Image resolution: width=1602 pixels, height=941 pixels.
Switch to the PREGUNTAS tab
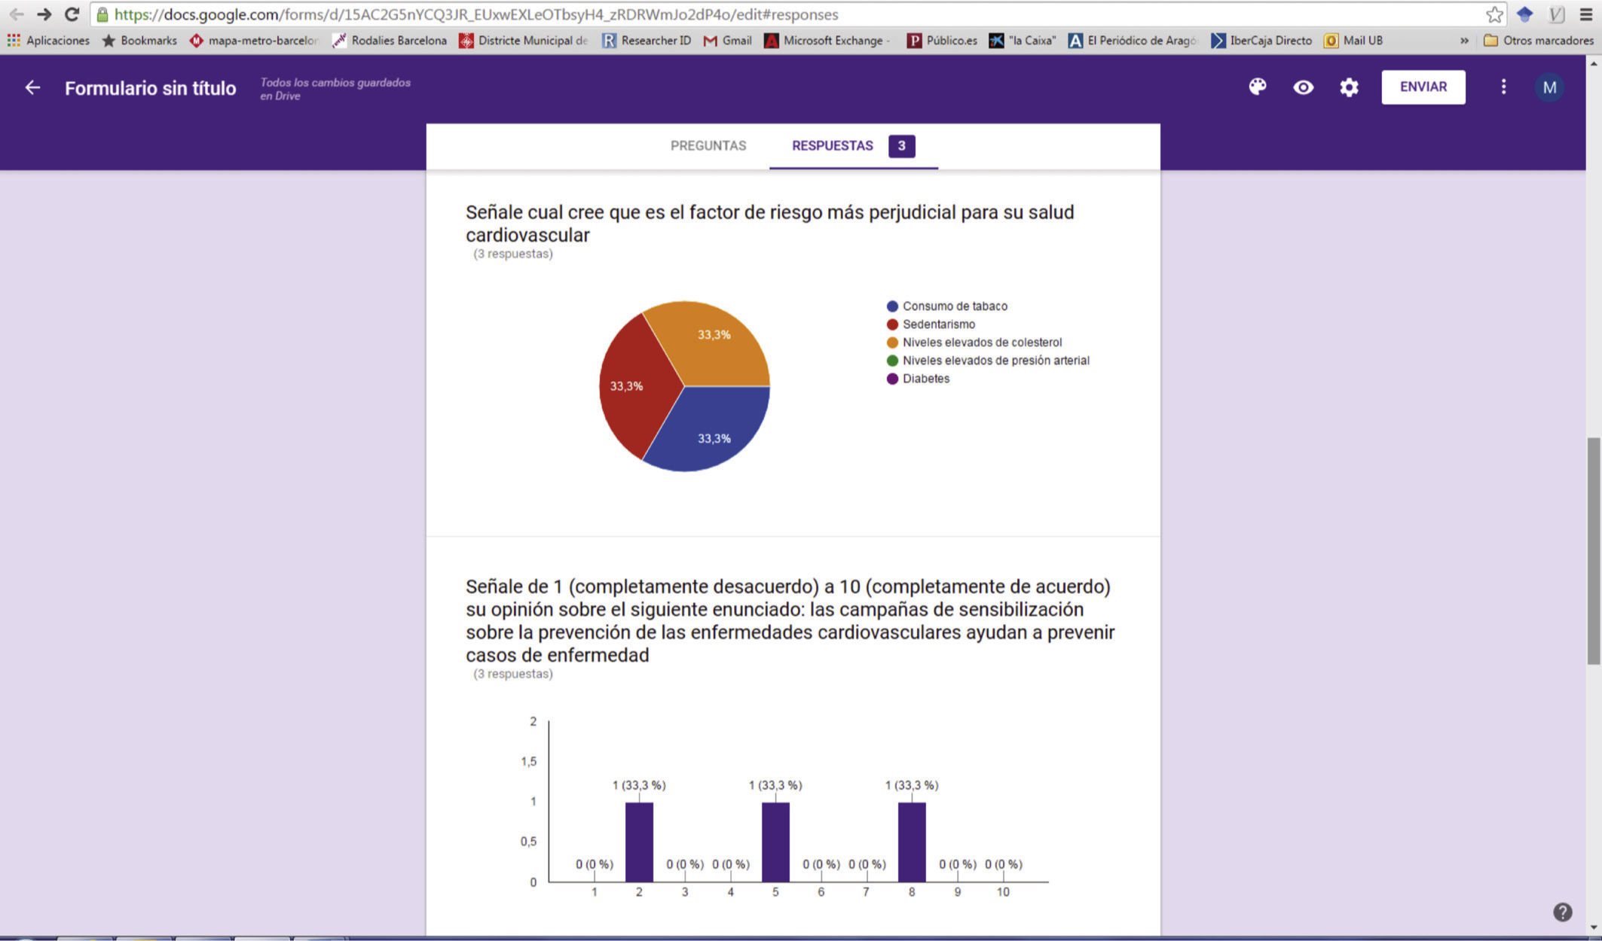coord(708,146)
